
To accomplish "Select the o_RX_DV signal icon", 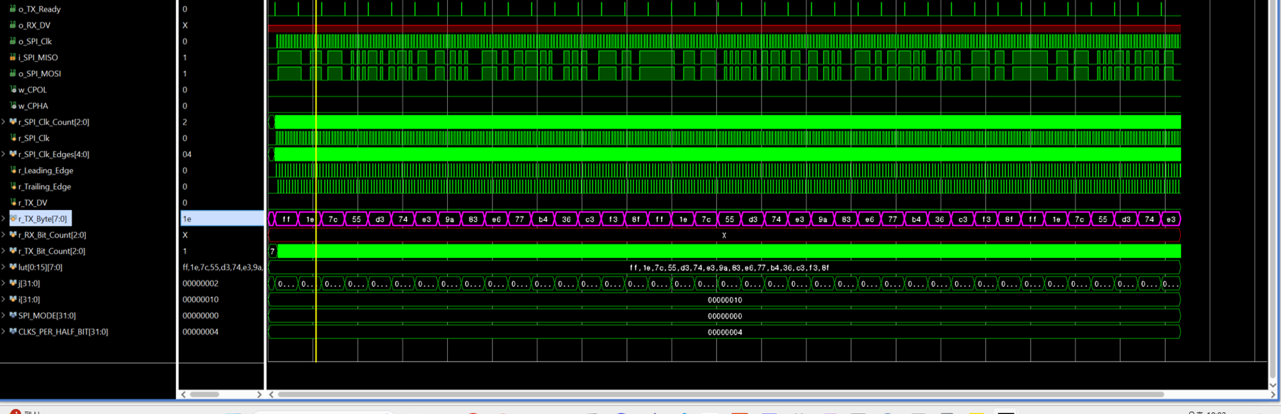I will click(x=13, y=25).
